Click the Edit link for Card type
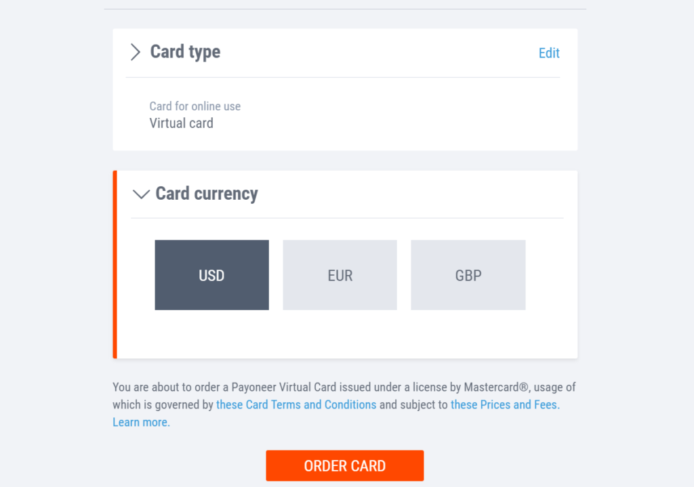The image size is (694, 487). click(549, 53)
